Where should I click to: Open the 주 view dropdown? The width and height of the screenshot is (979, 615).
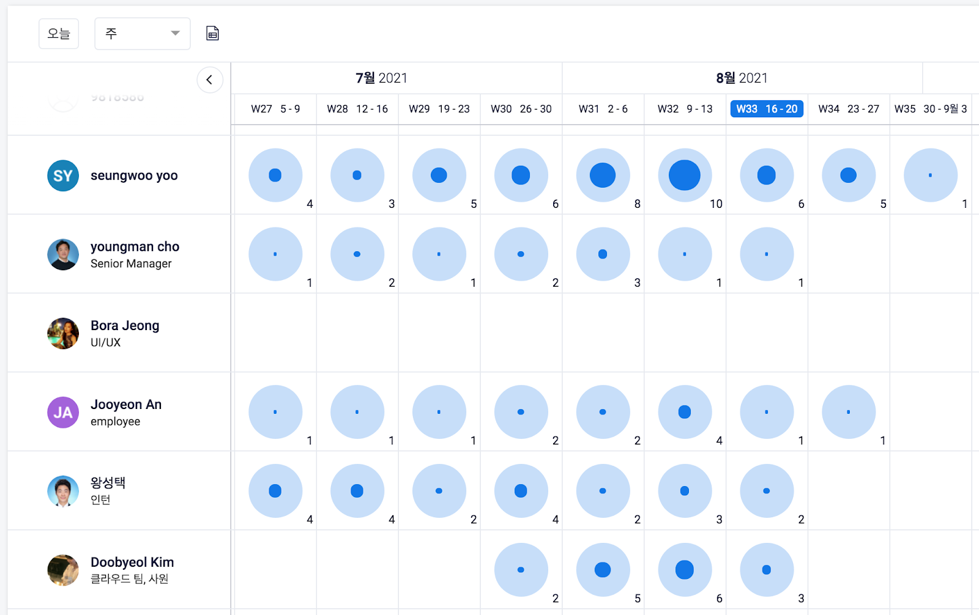click(142, 33)
